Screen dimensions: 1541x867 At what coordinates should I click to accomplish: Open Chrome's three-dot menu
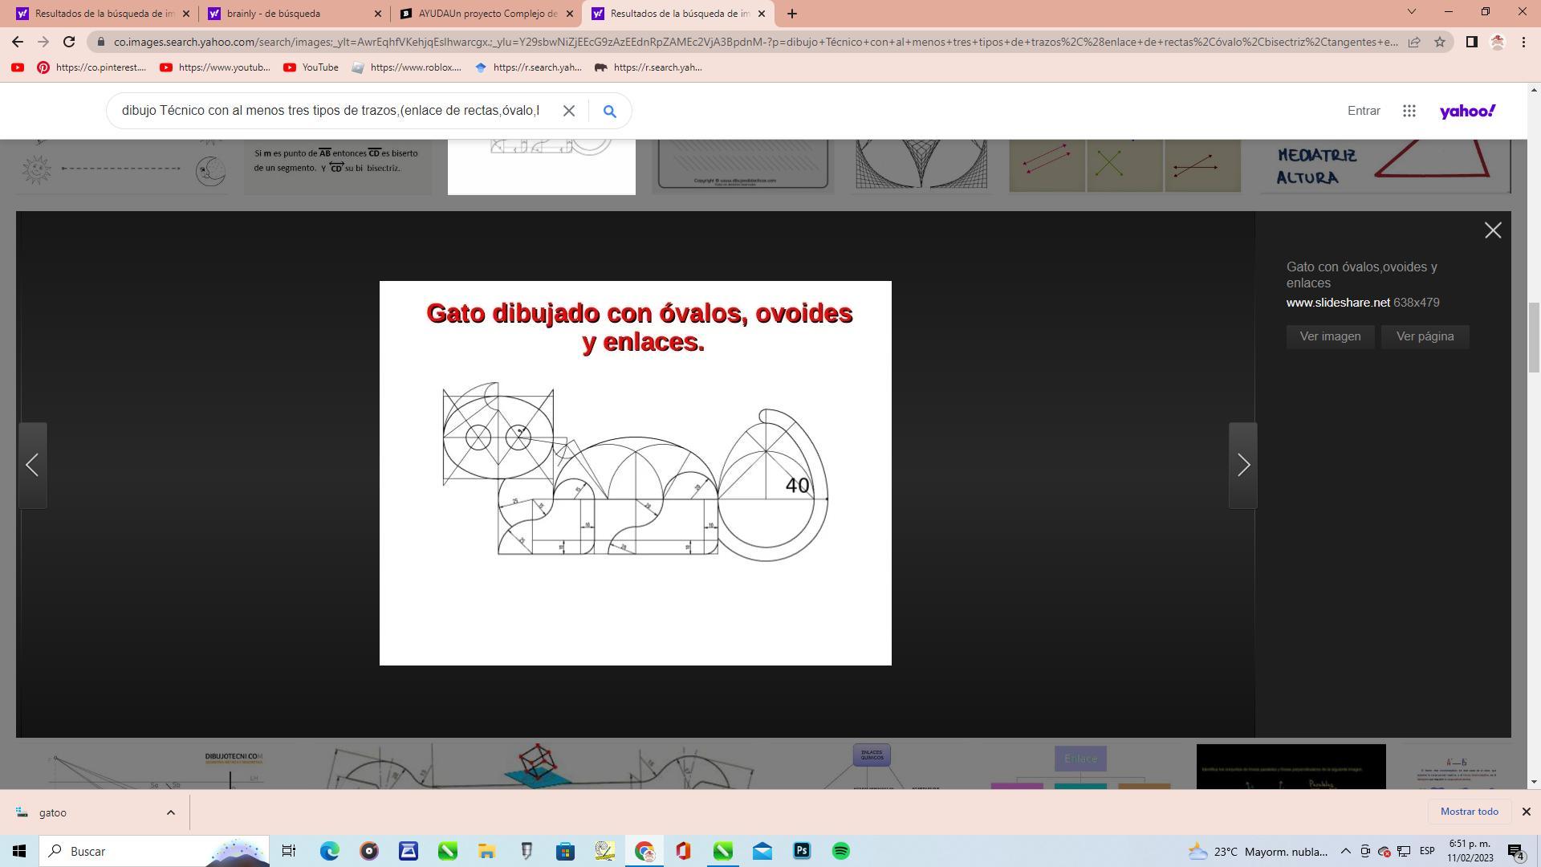[1523, 42]
